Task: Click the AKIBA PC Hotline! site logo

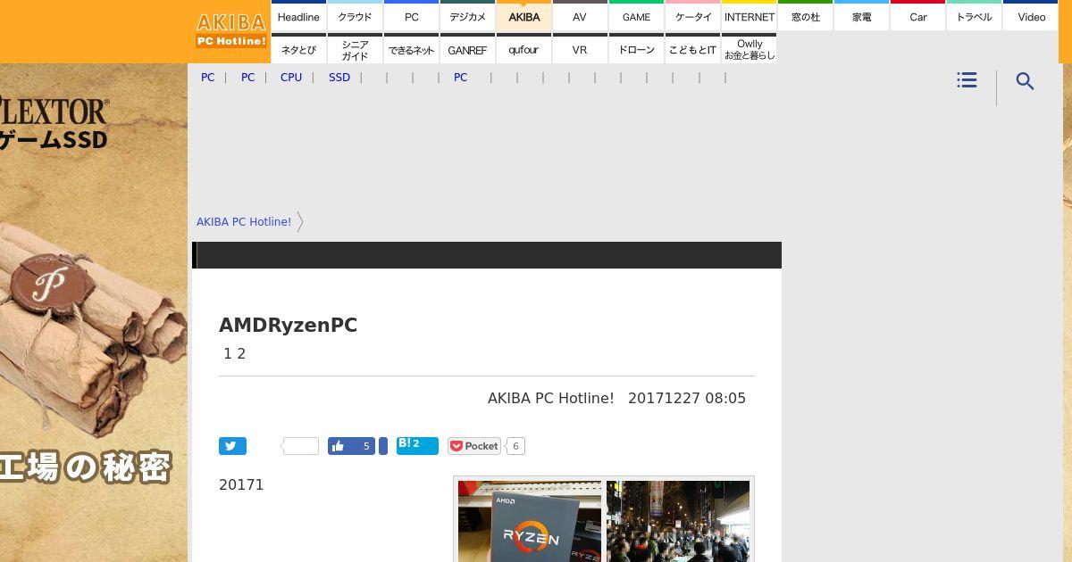Action: coord(231,31)
